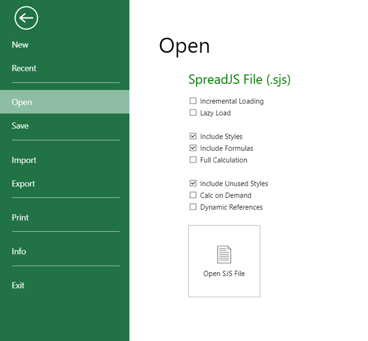This screenshot has width=368, height=341.
Task: Show the Info section
Action: 19,251
